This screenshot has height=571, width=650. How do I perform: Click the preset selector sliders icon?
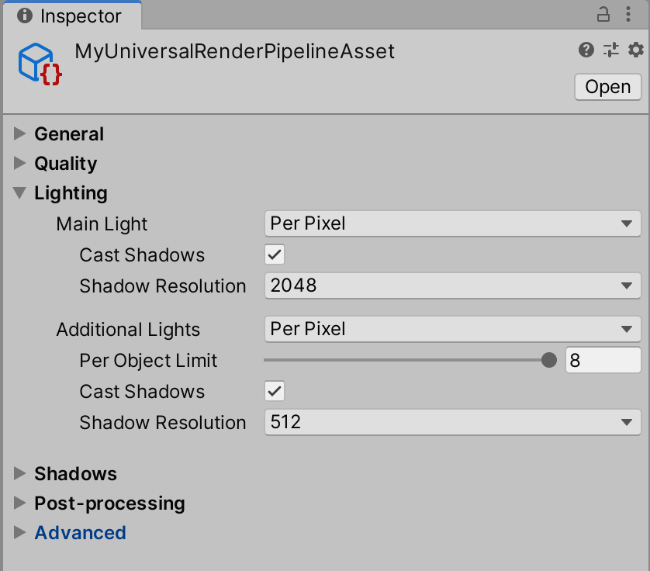coord(611,50)
